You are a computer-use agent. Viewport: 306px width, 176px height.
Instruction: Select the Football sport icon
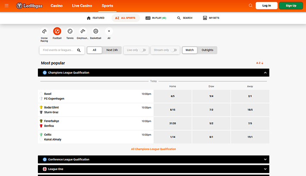(57, 31)
